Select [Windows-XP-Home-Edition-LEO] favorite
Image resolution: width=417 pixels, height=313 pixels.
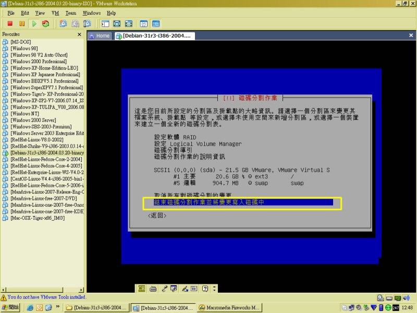(44, 68)
